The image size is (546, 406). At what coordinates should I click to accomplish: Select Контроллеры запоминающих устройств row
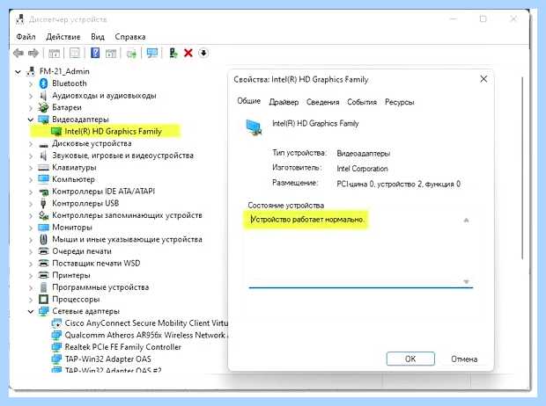127,215
